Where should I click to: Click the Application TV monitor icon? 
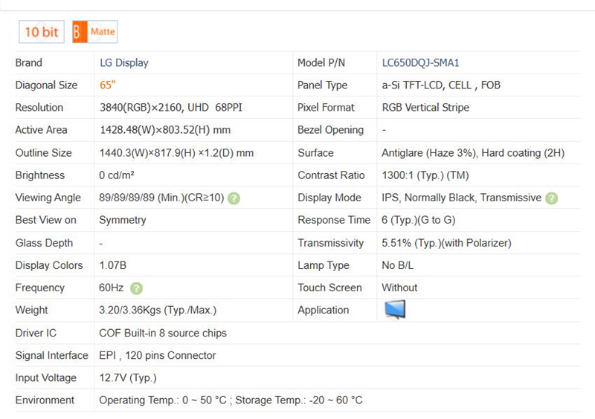[x=394, y=310]
